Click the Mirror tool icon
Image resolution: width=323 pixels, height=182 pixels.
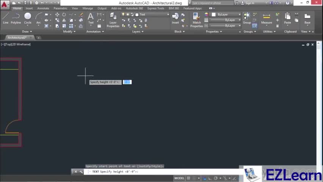[64, 20]
